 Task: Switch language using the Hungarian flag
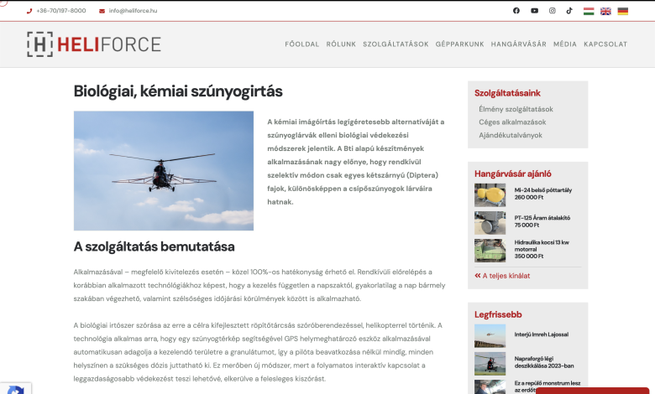tap(589, 11)
